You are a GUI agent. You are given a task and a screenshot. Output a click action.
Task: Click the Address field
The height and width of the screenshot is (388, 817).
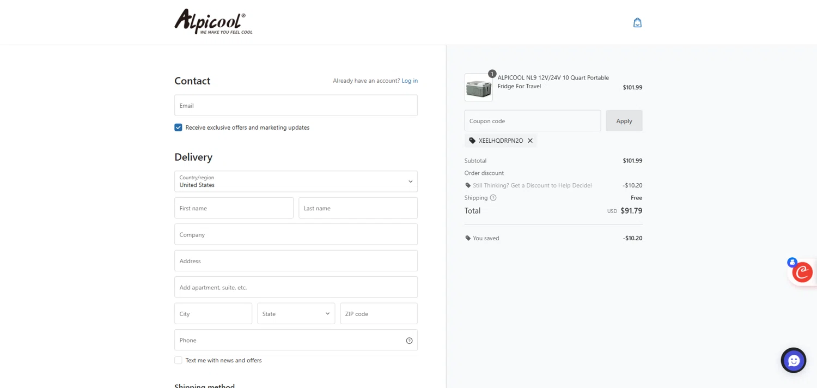point(296,261)
